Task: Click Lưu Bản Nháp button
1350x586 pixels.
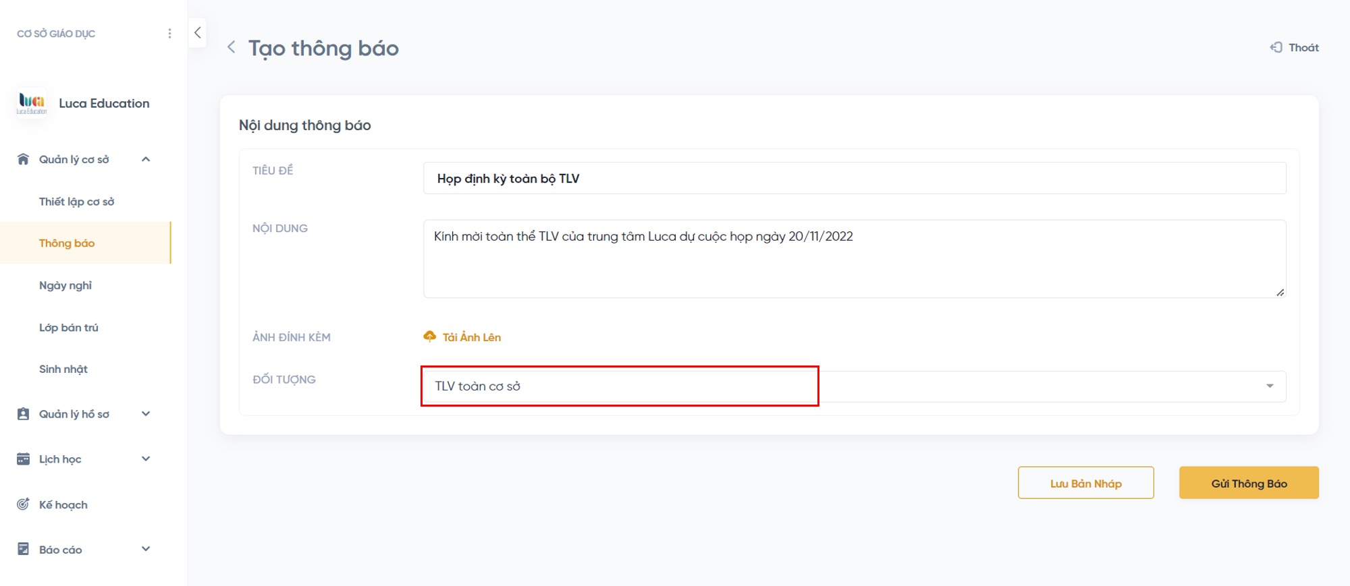Action: click(1085, 483)
